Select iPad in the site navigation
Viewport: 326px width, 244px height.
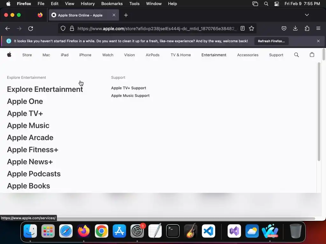64,55
